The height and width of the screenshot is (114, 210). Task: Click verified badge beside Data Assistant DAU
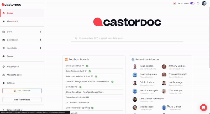90,71
